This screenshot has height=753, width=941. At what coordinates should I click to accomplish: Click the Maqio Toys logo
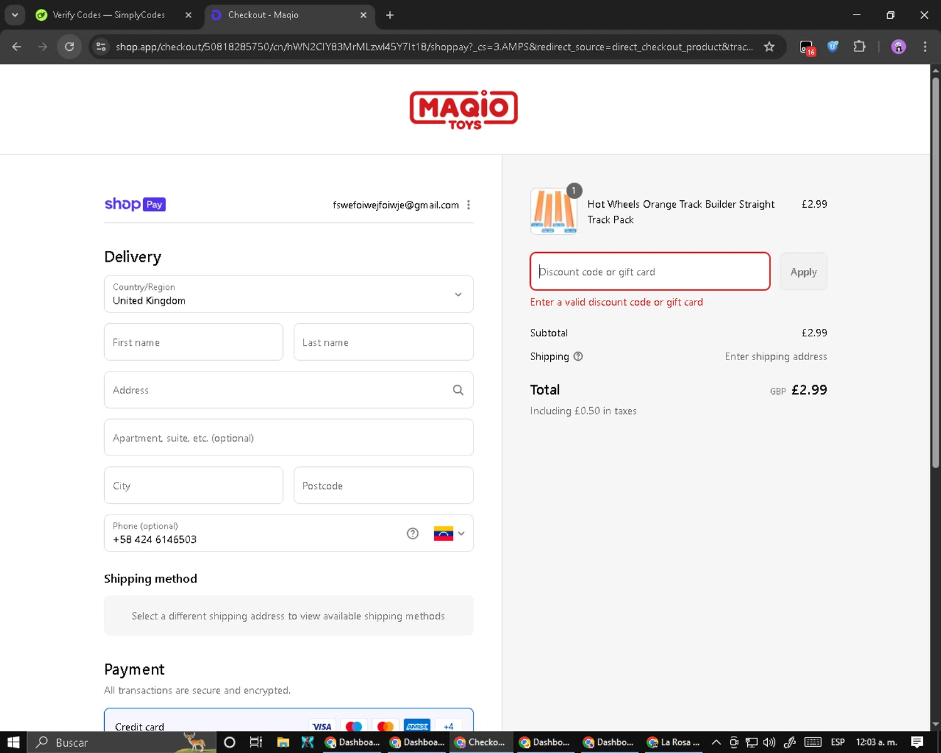coord(464,110)
